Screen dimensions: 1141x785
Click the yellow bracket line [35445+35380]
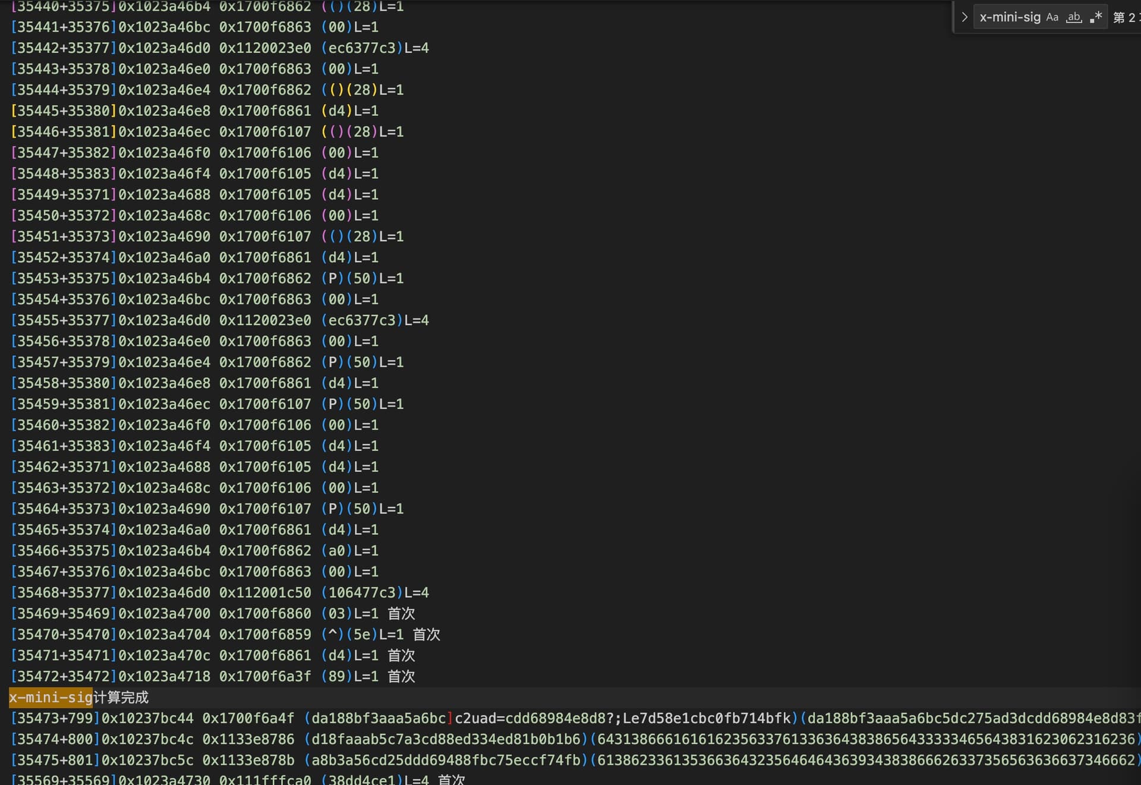[x=63, y=111]
